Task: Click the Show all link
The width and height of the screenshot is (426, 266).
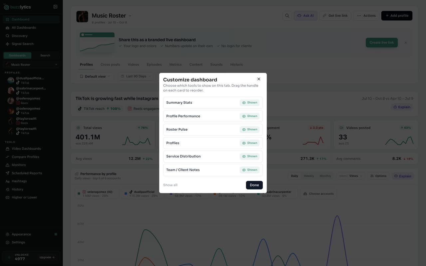Action: tap(170, 185)
